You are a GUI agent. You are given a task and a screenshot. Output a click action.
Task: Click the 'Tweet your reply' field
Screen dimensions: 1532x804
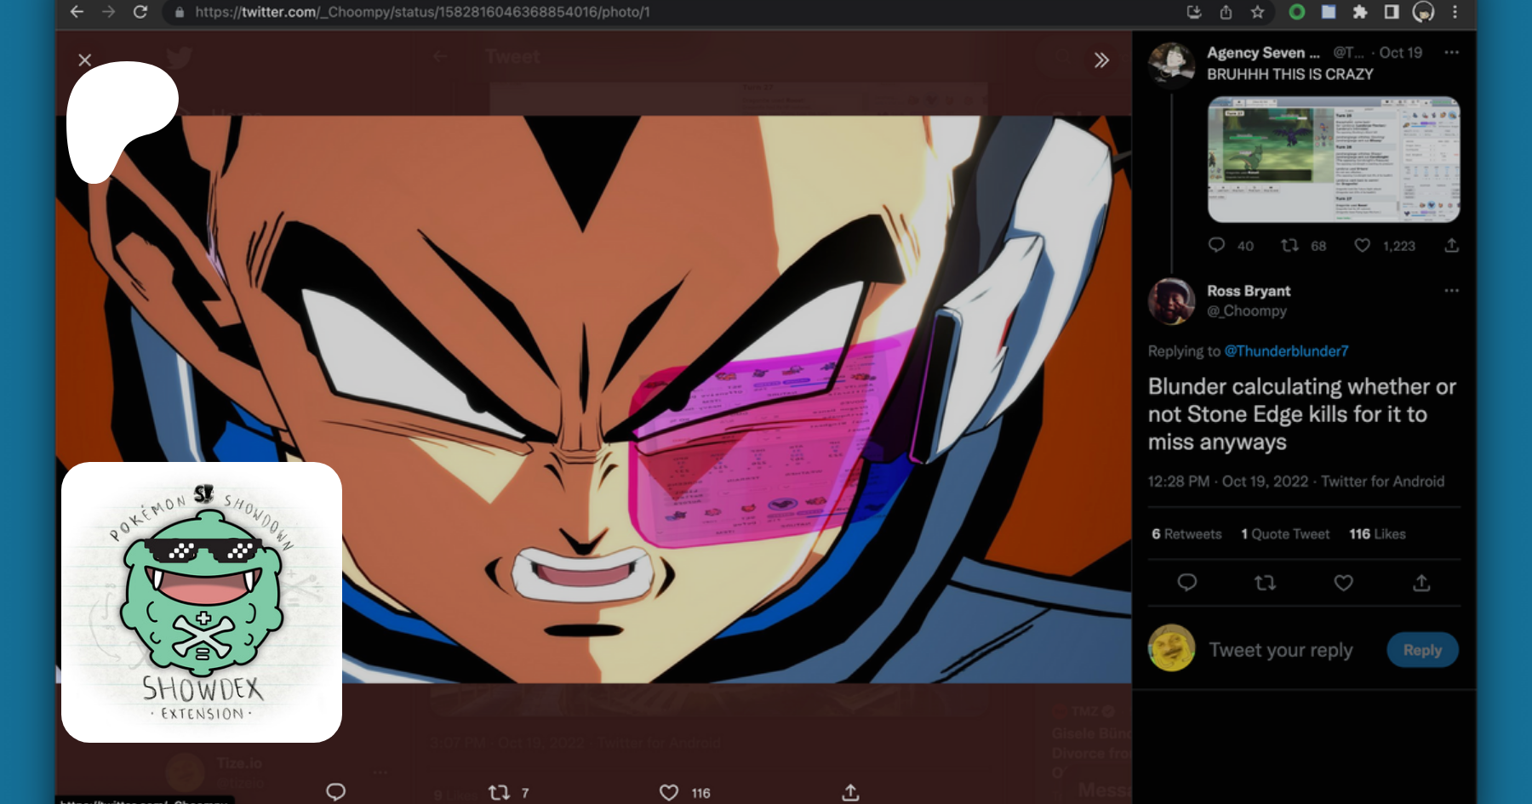(1280, 650)
